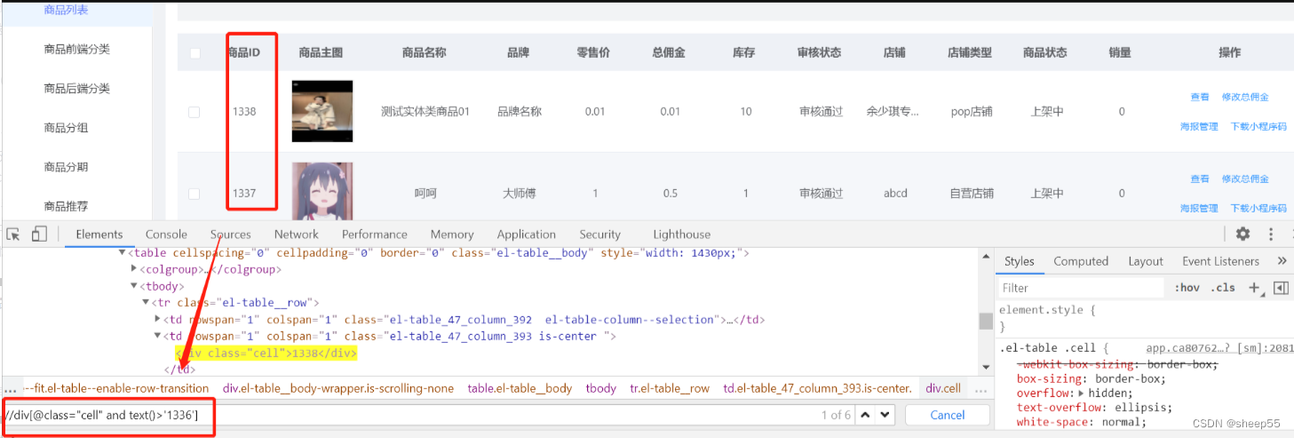Select the Event Listeners sub-tab
Screen dimensions: 1294x438
(x=1220, y=261)
